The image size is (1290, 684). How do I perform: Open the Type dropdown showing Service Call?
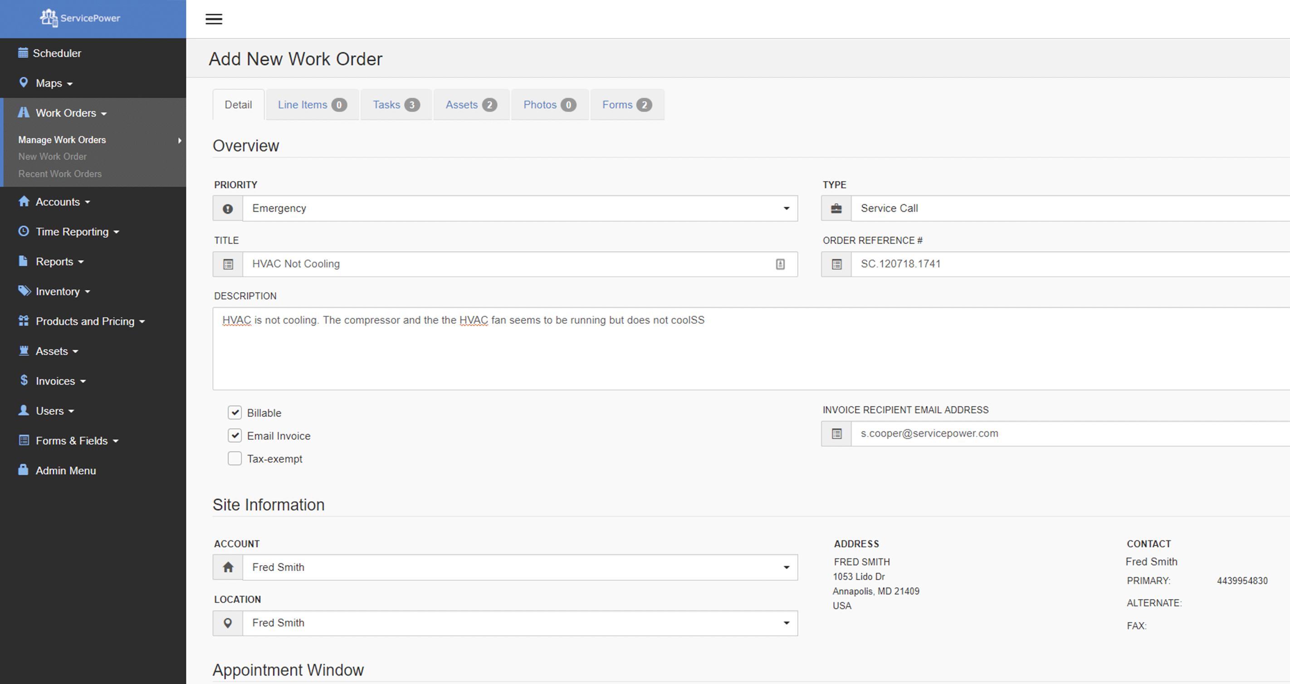point(1070,208)
